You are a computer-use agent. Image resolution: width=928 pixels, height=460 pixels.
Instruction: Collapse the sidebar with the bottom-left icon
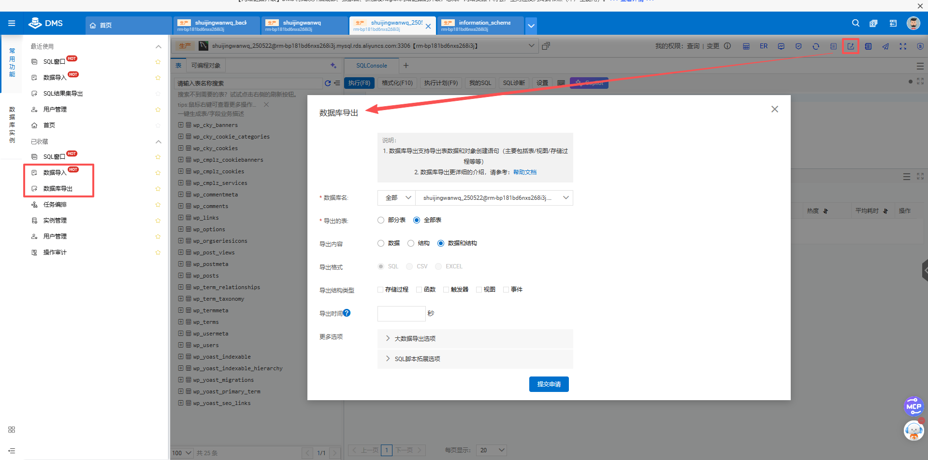click(12, 451)
